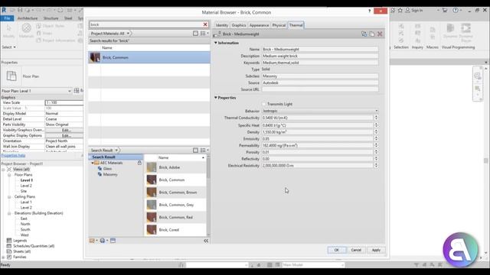The height and width of the screenshot is (275, 490).
Task: Open the create material globe icon menu
Action: pyautogui.click(x=104, y=241)
